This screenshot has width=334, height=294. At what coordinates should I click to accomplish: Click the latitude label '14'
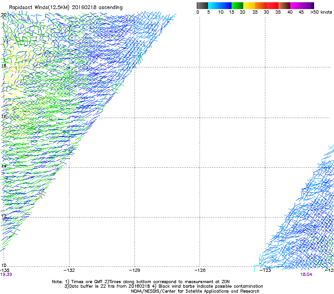4,166
